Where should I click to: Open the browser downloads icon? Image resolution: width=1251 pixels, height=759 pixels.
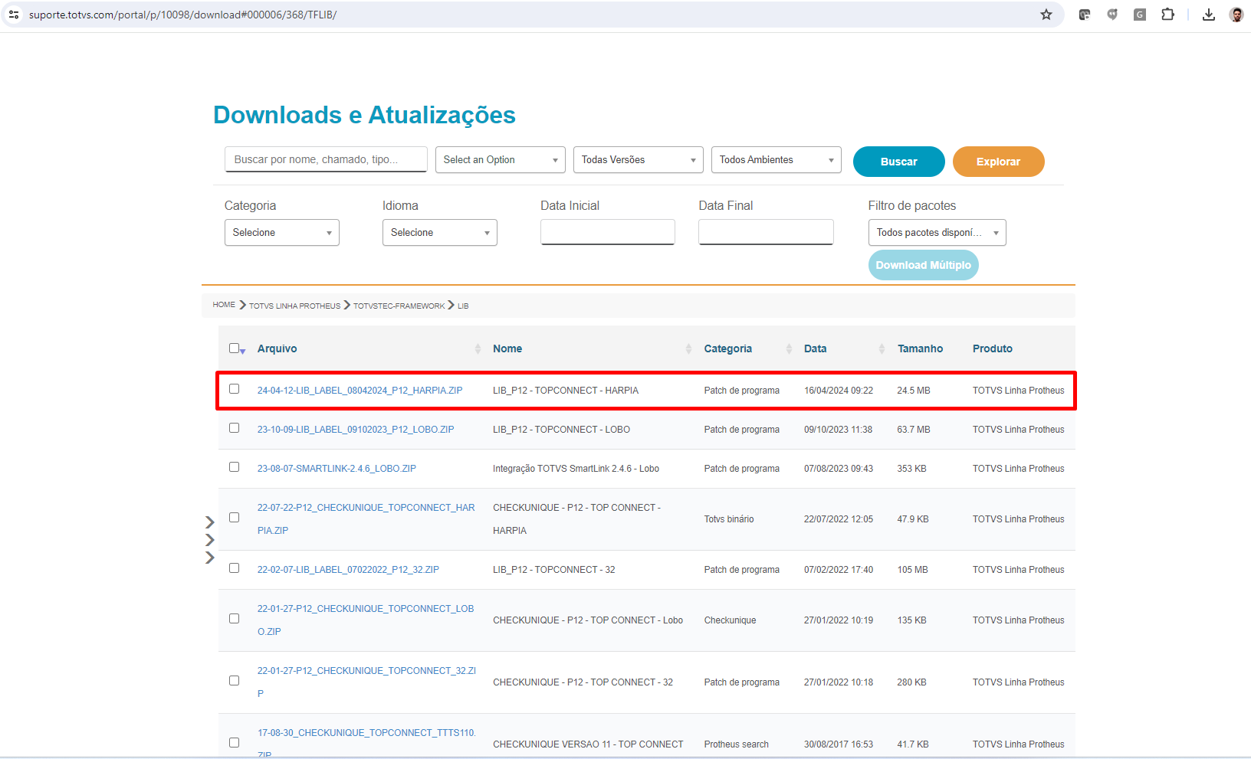[x=1208, y=15]
